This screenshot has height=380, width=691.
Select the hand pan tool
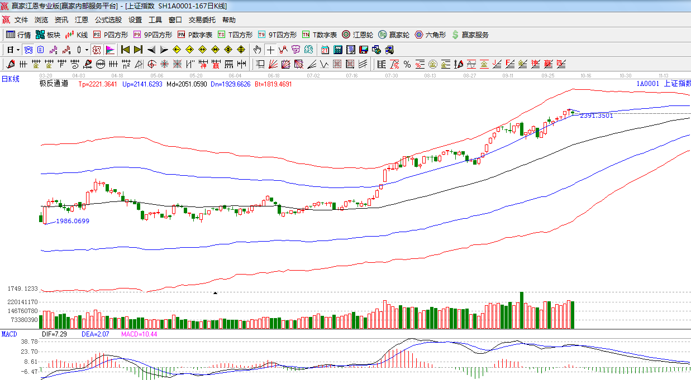[257, 50]
